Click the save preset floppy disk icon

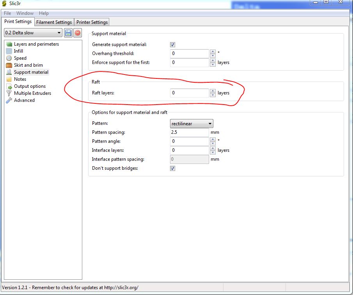pos(69,33)
